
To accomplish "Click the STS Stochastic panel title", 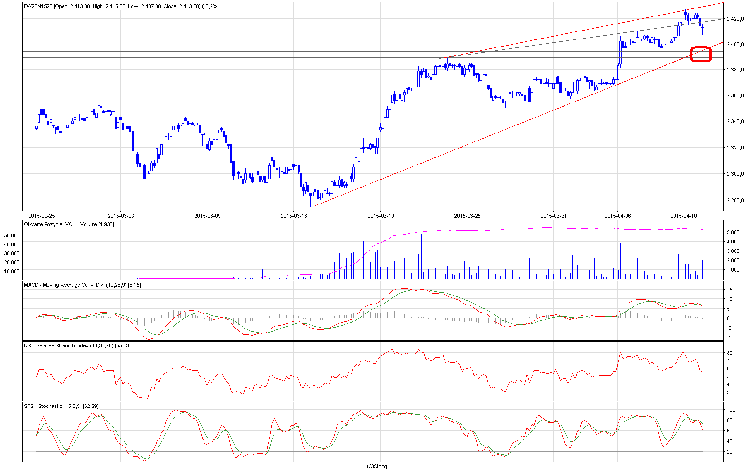I will [x=61, y=406].
